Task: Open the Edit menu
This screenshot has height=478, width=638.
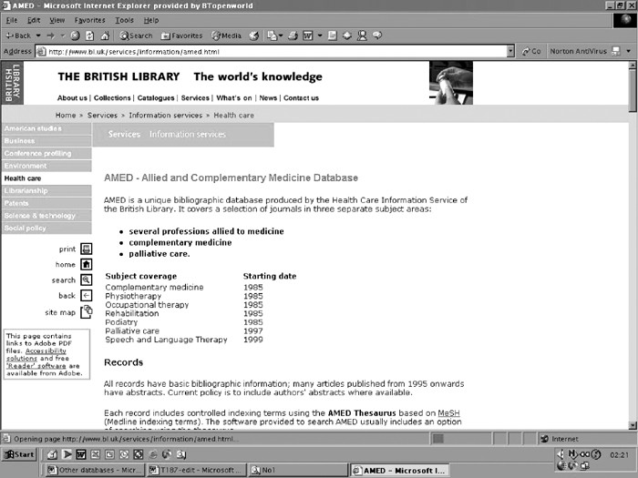Action: [x=34, y=20]
